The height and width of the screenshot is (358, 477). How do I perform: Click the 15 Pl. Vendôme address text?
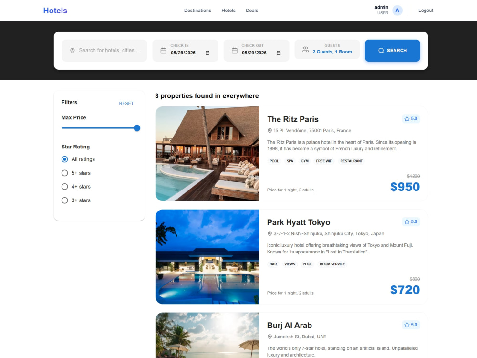[312, 131]
